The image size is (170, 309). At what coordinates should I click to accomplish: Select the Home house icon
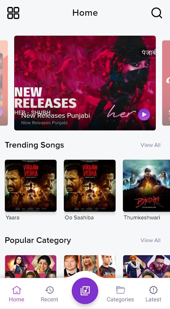(17, 290)
